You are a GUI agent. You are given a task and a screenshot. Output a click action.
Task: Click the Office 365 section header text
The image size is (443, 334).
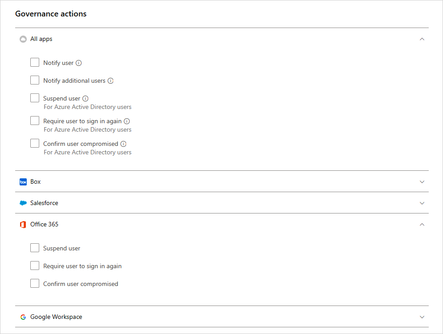pyautogui.click(x=44, y=224)
